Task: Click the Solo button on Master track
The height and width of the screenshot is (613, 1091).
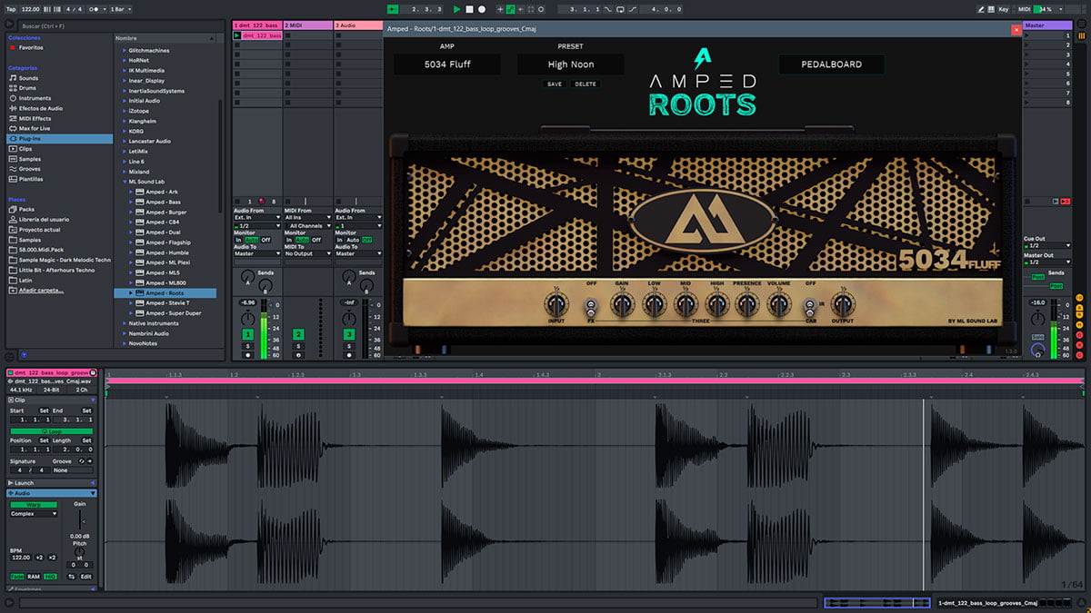Action: coord(1038,335)
